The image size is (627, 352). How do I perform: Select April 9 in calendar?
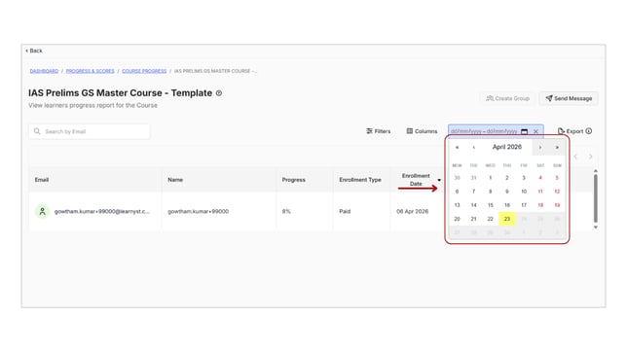click(x=507, y=192)
